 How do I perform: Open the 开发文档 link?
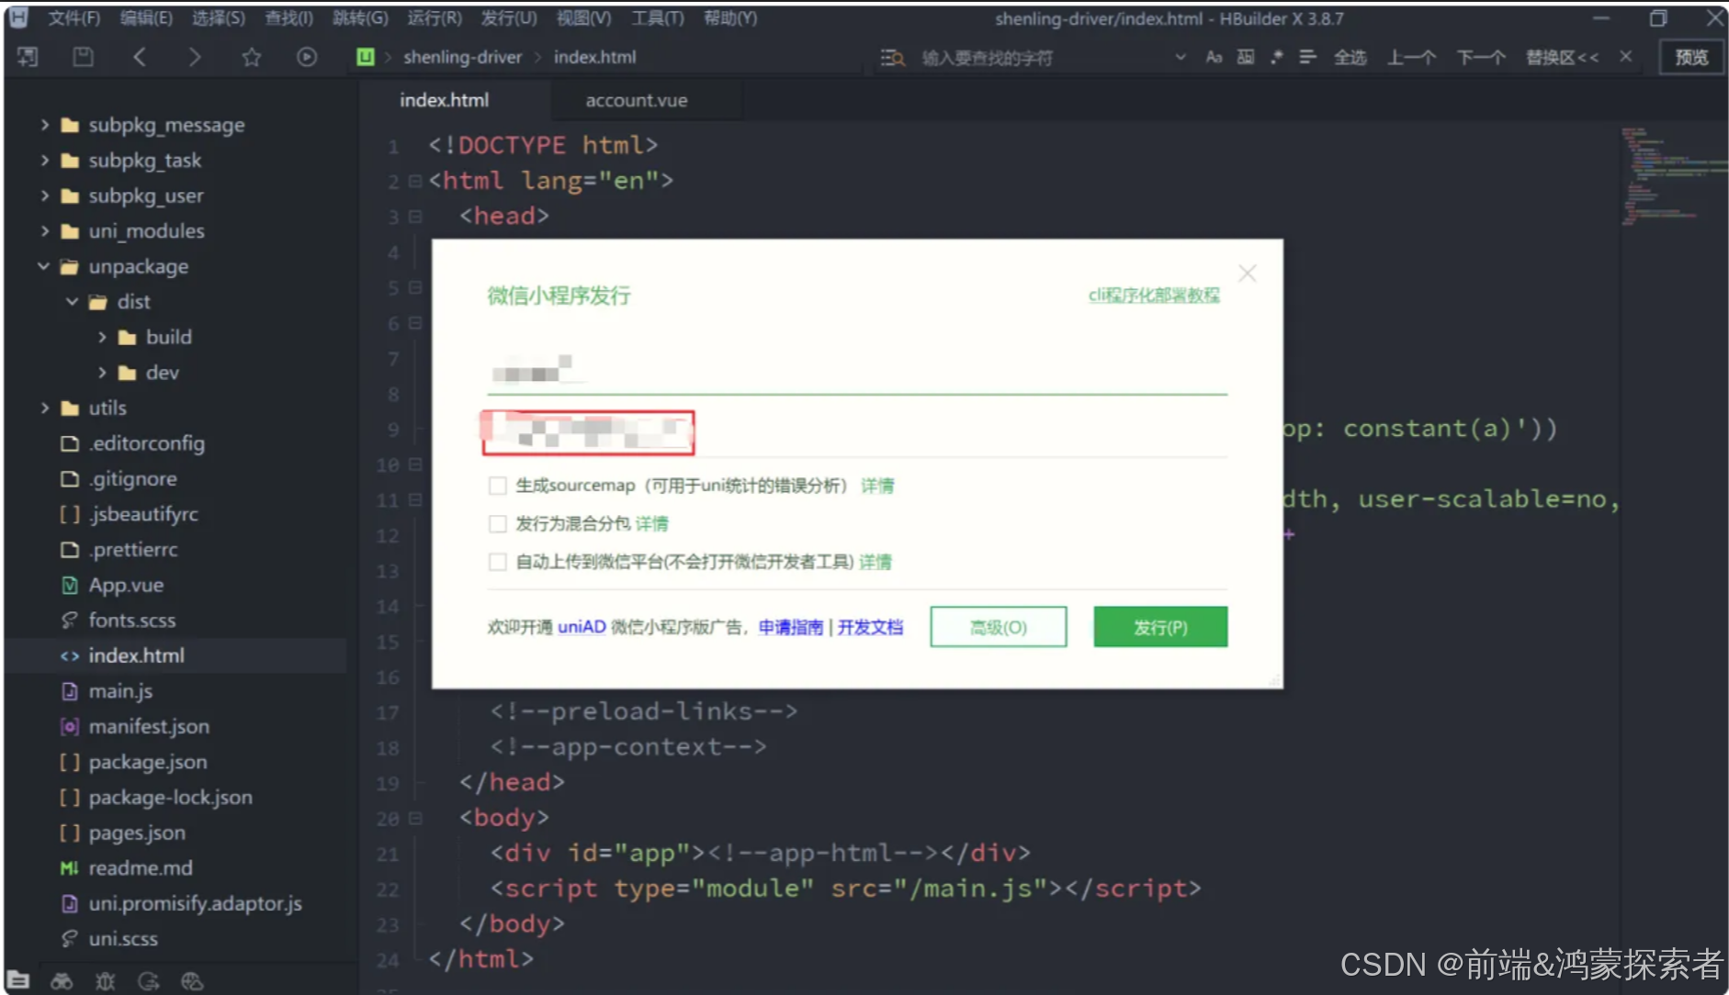click(870, 627)
